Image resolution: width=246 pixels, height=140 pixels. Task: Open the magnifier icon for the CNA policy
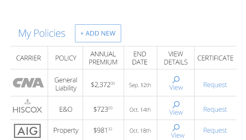click(x=176, y=80)
